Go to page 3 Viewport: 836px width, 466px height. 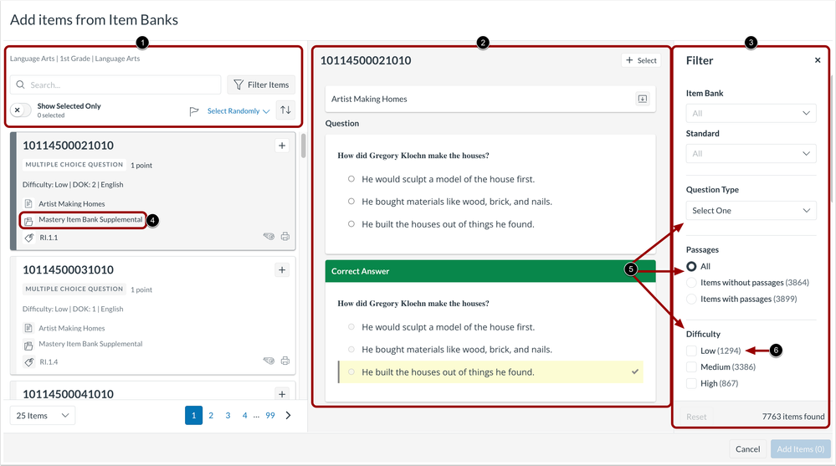[228, 415]
